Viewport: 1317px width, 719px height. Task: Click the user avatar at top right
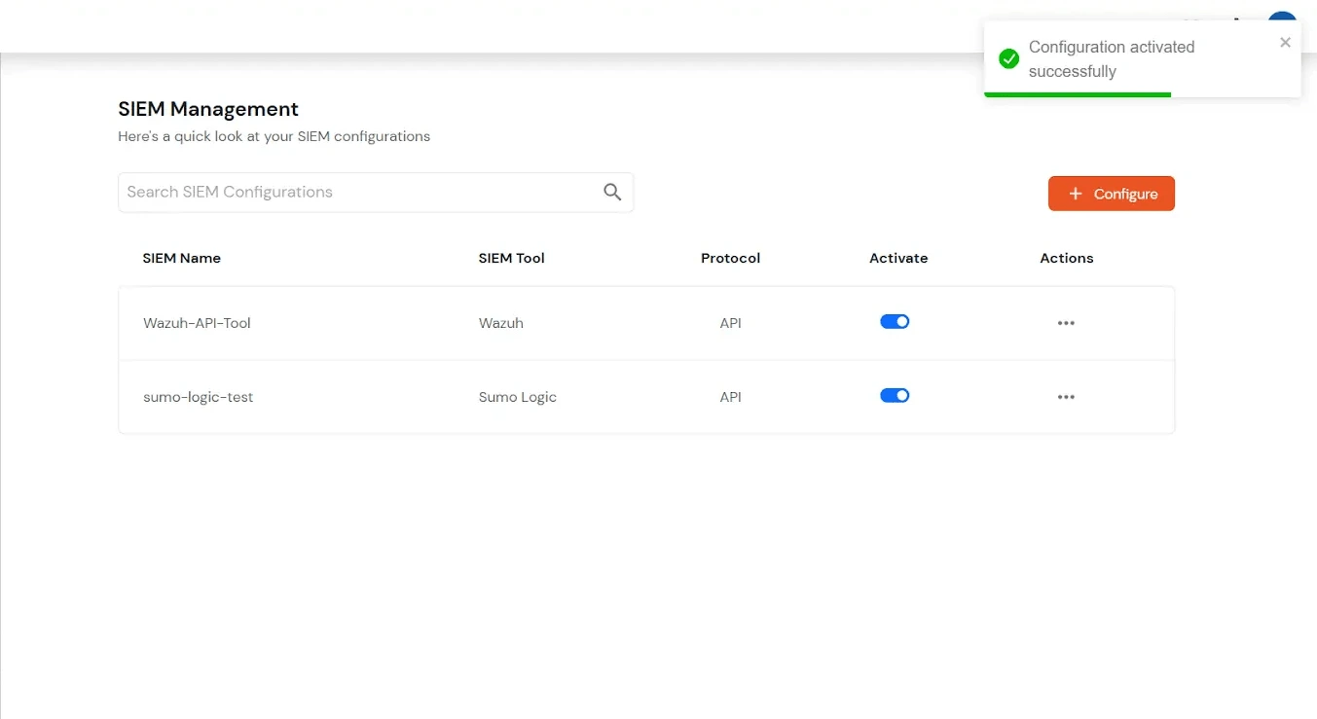(1282, 17)
